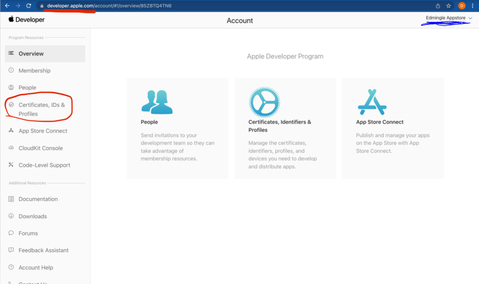Click the Apple Developer logo
This screenshot has width=479, height=284.
click(x=27, y=20)
